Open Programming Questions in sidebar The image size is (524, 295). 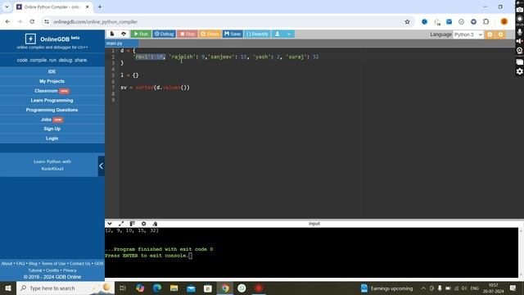coord(52,110)
